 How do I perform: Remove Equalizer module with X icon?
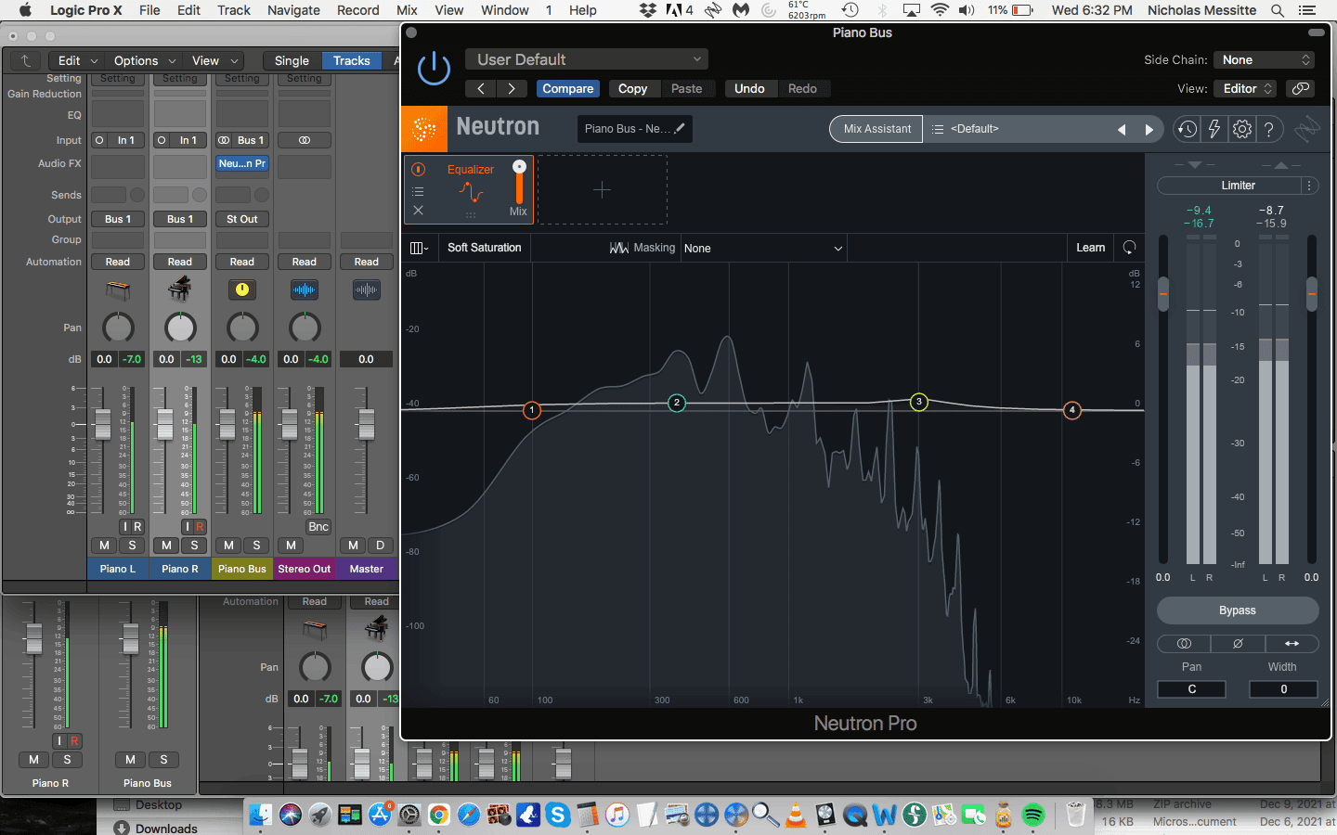pyautogui.click(x=419, y=211)
